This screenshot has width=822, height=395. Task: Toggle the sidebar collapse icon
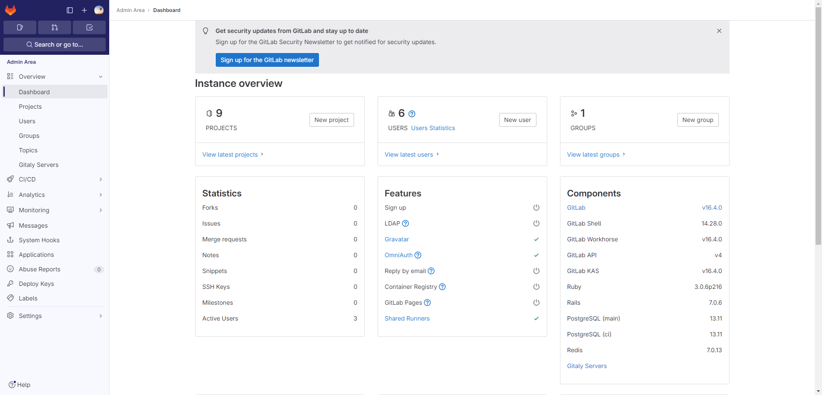[x=70, y=10]
